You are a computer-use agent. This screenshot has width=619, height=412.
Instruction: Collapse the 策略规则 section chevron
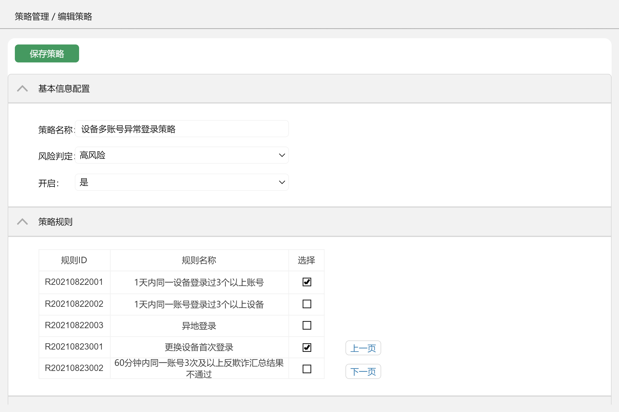coord(22,222)
